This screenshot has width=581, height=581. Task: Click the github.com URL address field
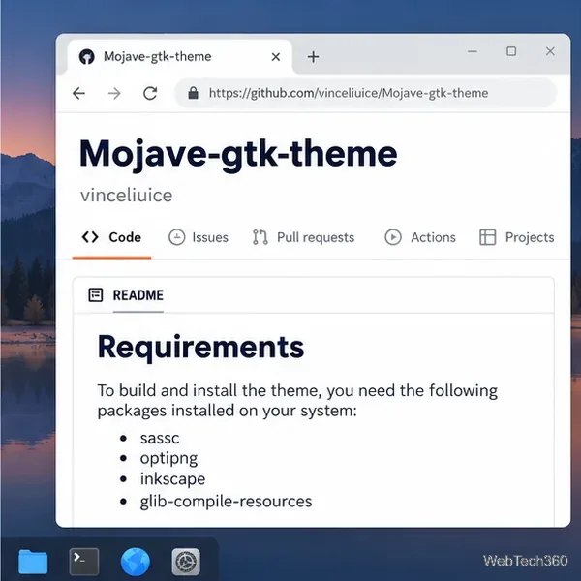click(365, 93)
